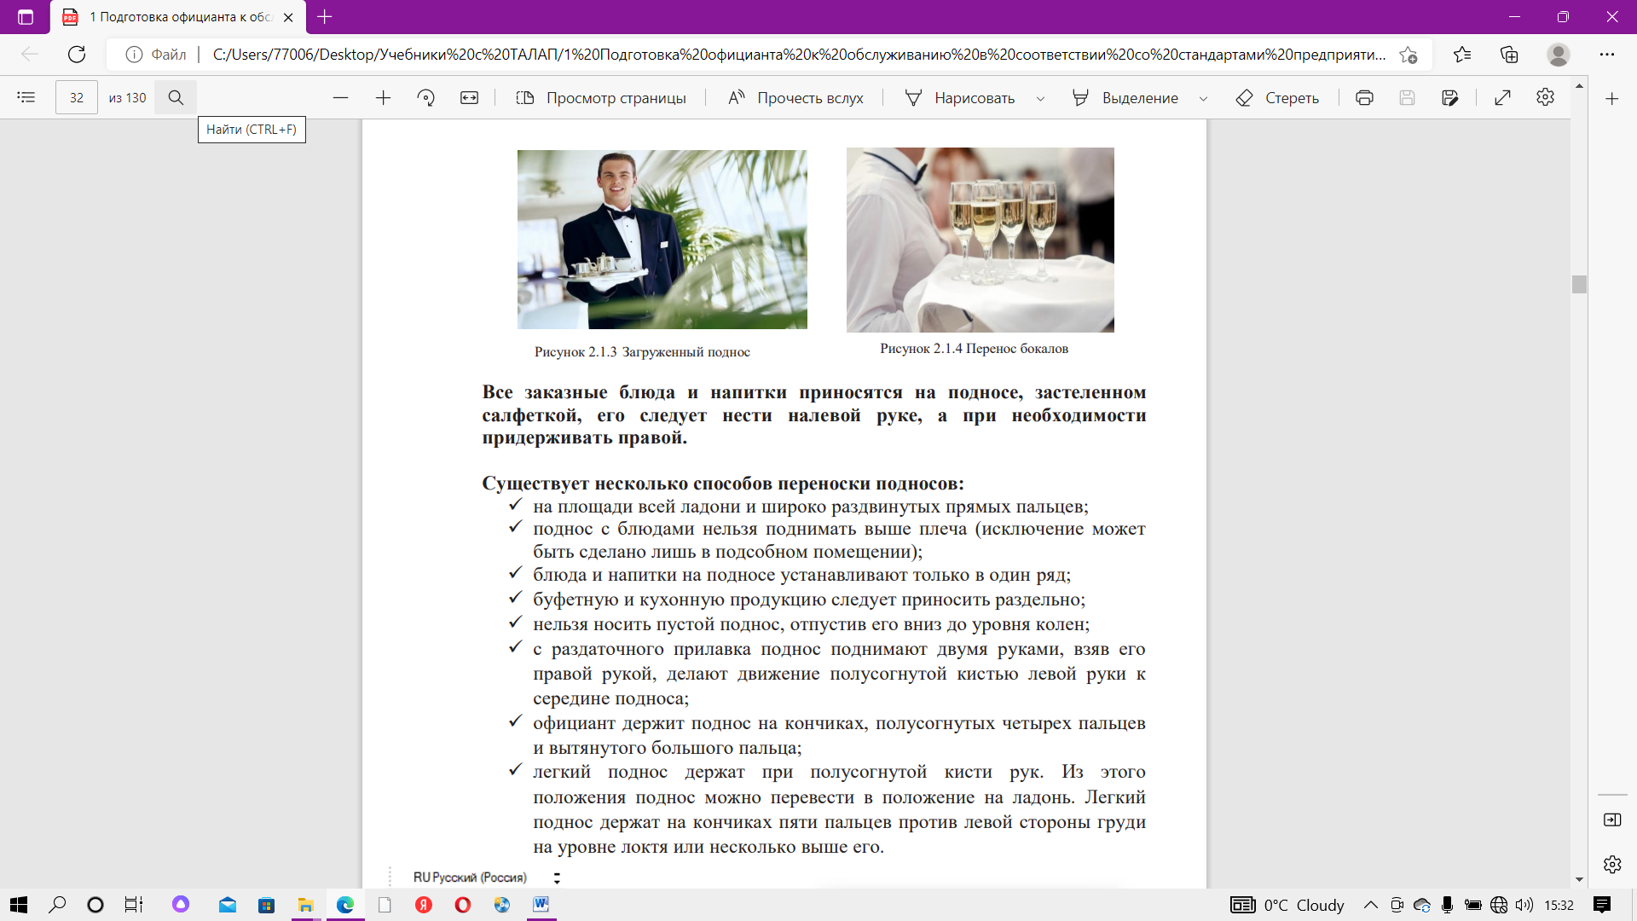Select the Нарисовать draw tool
This screenshot has width=1637, height=921.
click(960, 97)
